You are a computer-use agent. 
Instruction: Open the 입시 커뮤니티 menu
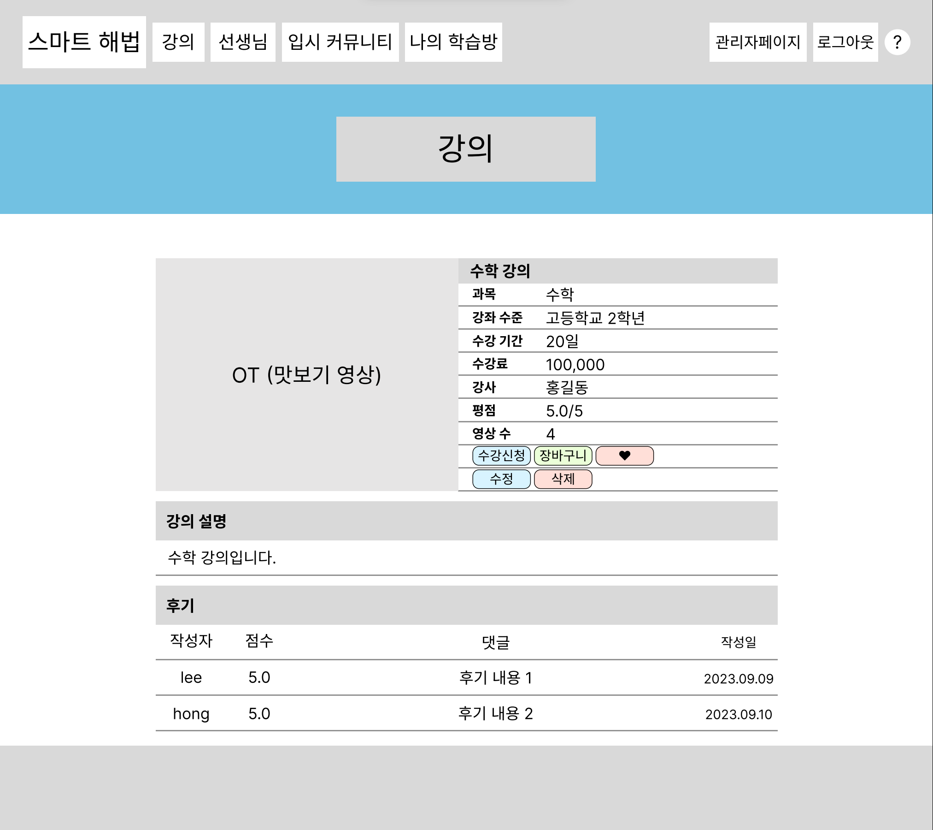click(340, 42)
